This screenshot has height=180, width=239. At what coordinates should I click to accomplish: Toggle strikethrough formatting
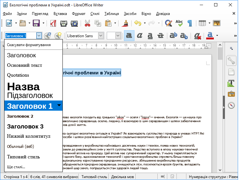161,36
